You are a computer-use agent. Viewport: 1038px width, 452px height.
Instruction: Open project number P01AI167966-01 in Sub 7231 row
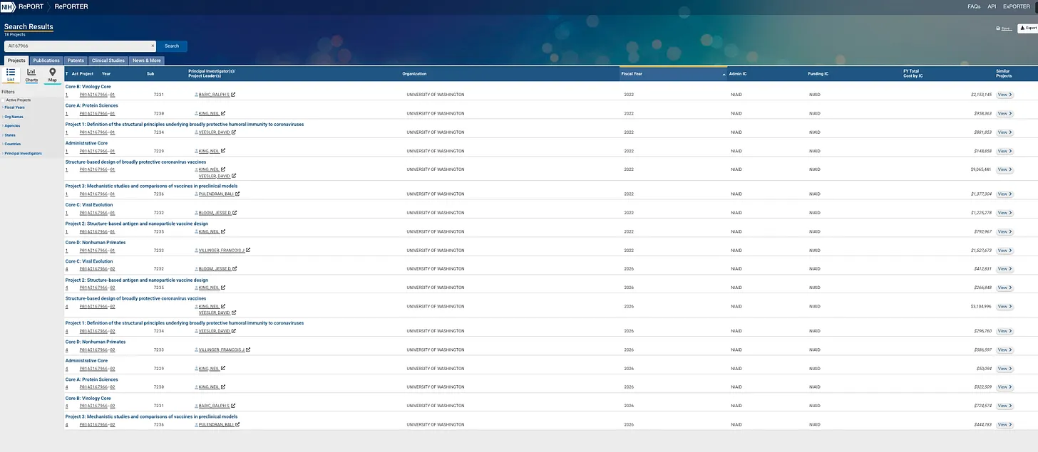click(x=98, y=95)
